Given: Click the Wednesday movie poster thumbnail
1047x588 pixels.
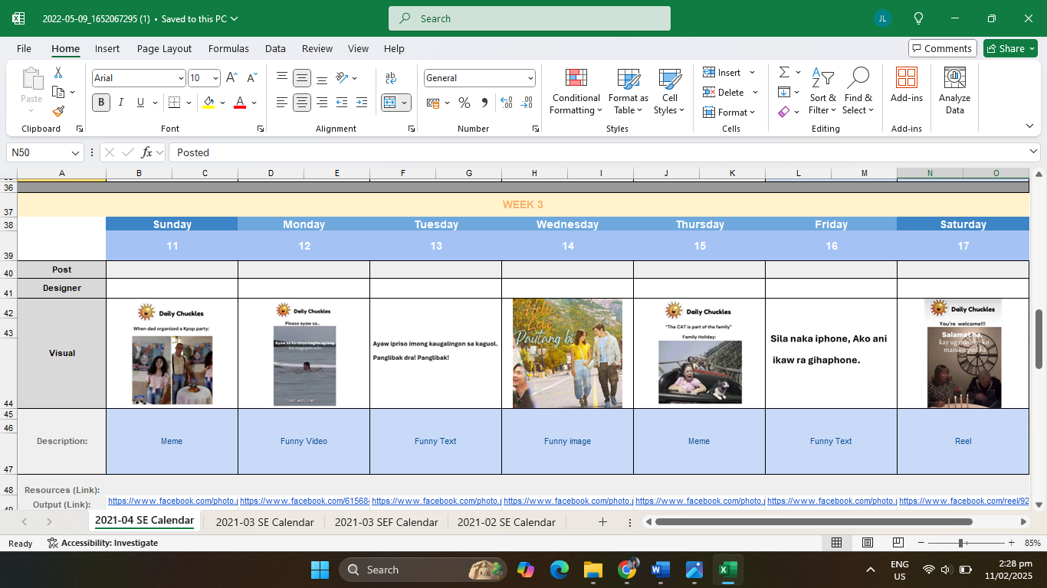Looking at the screenshot, I should pos(567,353).
